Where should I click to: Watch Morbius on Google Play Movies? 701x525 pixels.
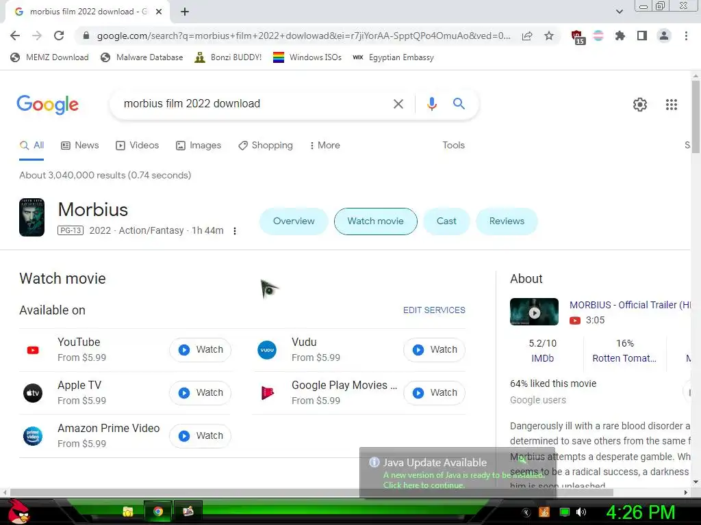point(434,393)
